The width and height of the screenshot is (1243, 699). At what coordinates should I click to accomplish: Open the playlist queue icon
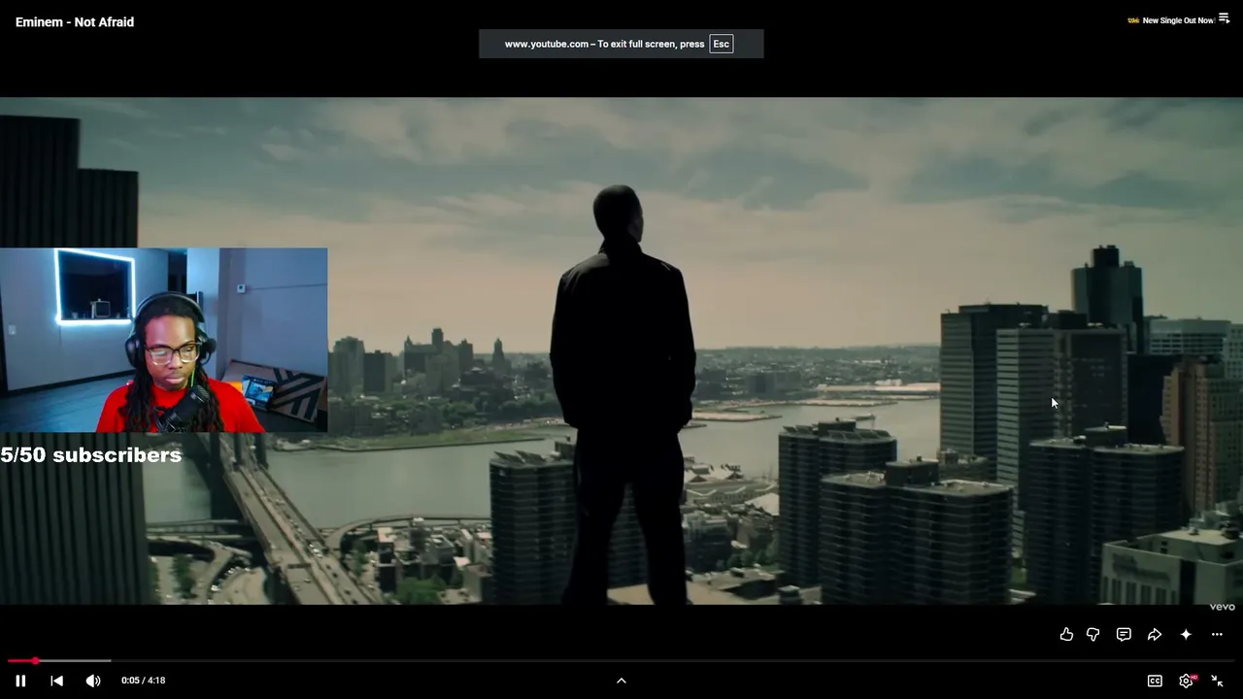(x=1224, y=18)
